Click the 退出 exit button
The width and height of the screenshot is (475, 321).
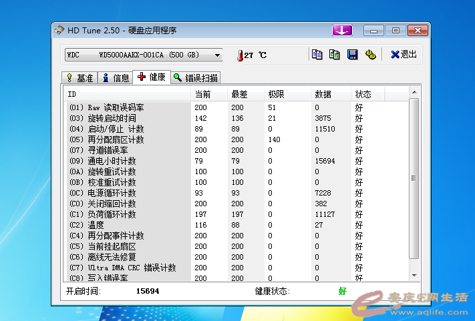click(404, 55)
